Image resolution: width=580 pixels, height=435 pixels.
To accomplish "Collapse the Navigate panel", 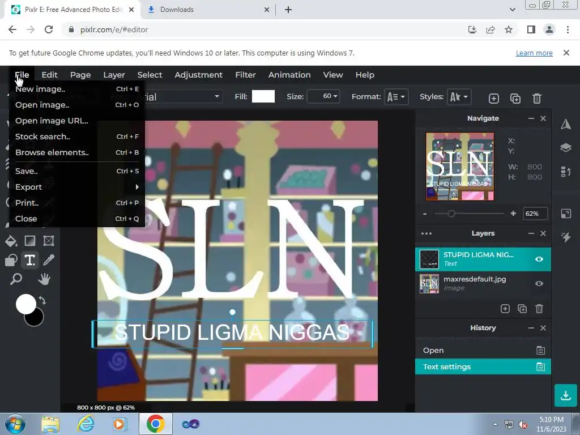I will click(x=531, y=118).
